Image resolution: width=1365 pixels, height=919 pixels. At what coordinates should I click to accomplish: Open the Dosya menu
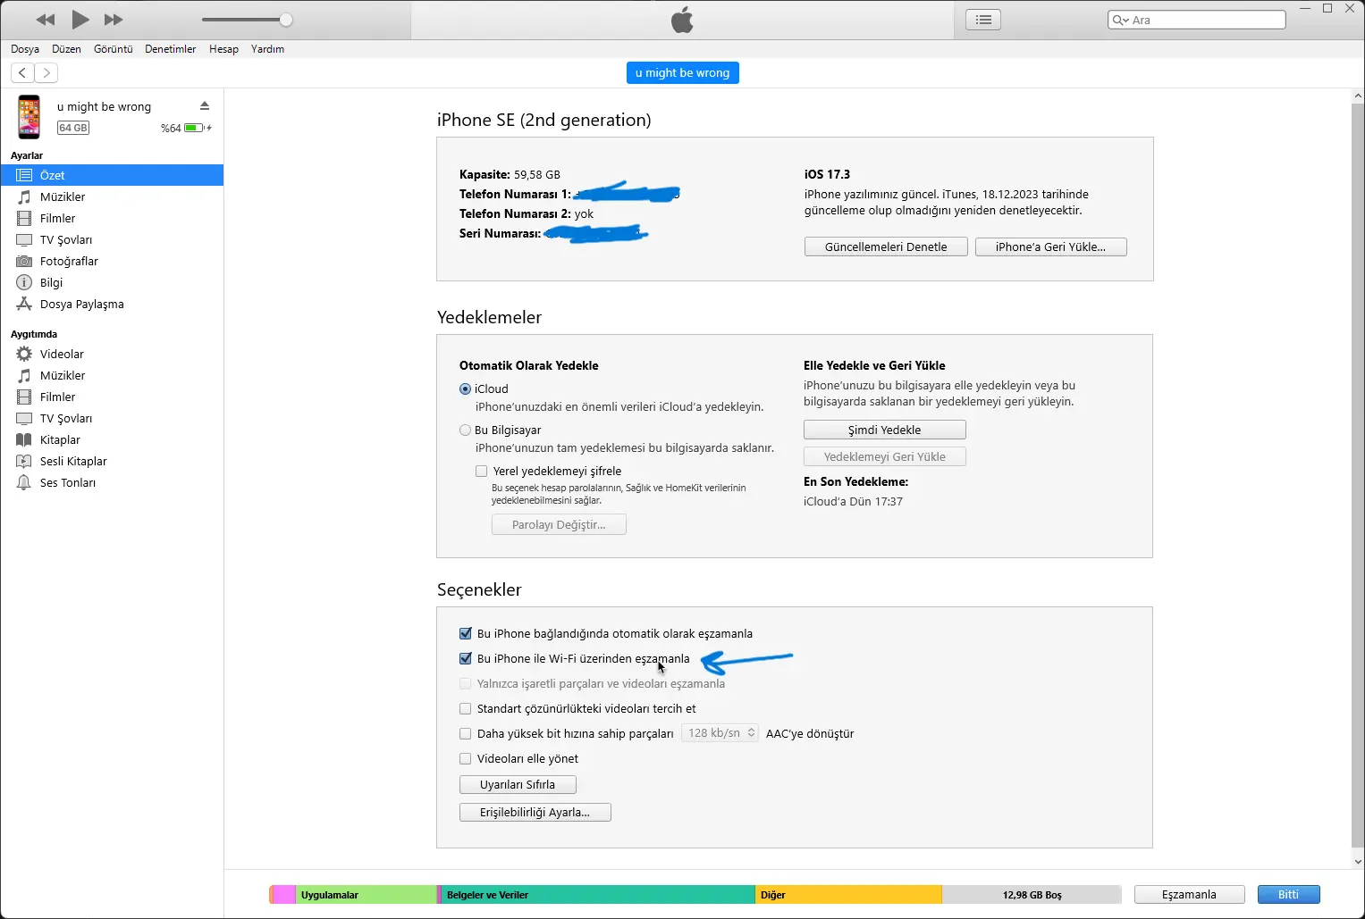coord(25,49)
